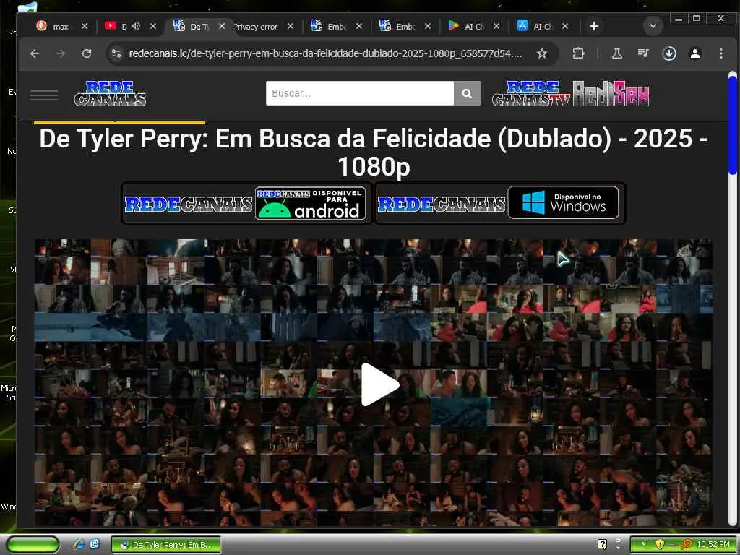
Task: Click the search magnifier button
Action: point(468,93)
